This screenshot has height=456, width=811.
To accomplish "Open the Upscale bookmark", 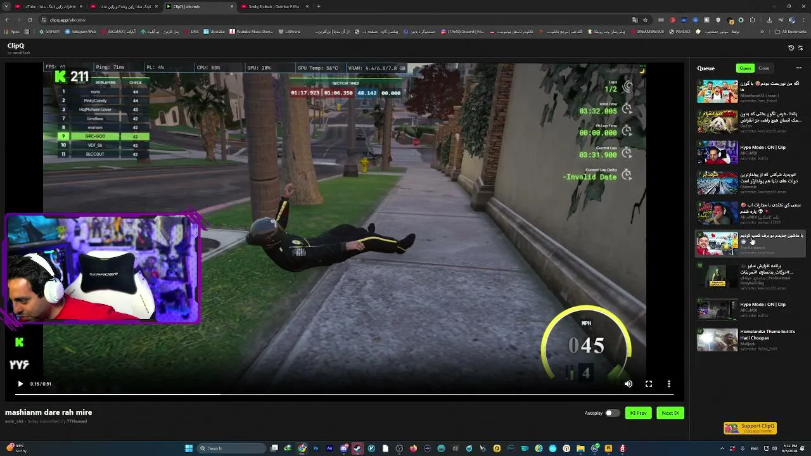I will 214,31.
